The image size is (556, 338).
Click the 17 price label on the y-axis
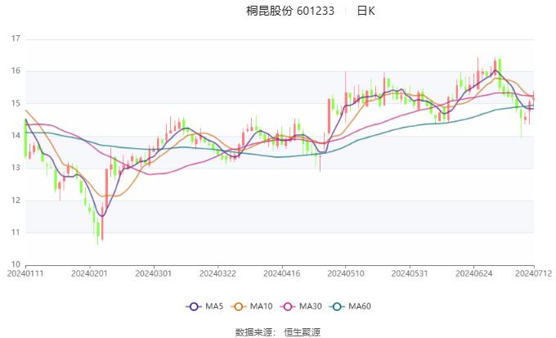[15, 39]
